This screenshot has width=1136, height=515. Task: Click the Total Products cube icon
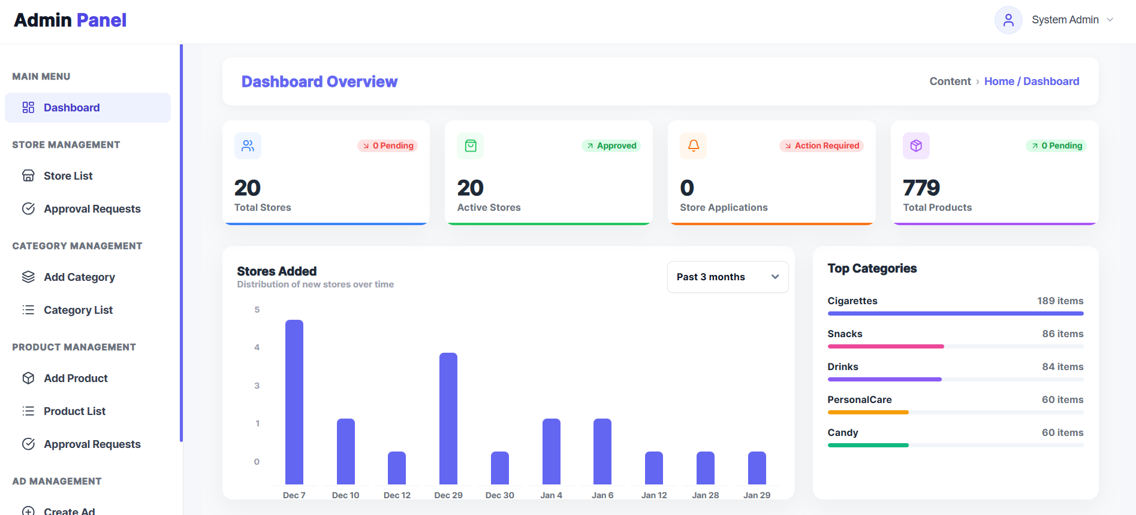(x=916, y=146)
